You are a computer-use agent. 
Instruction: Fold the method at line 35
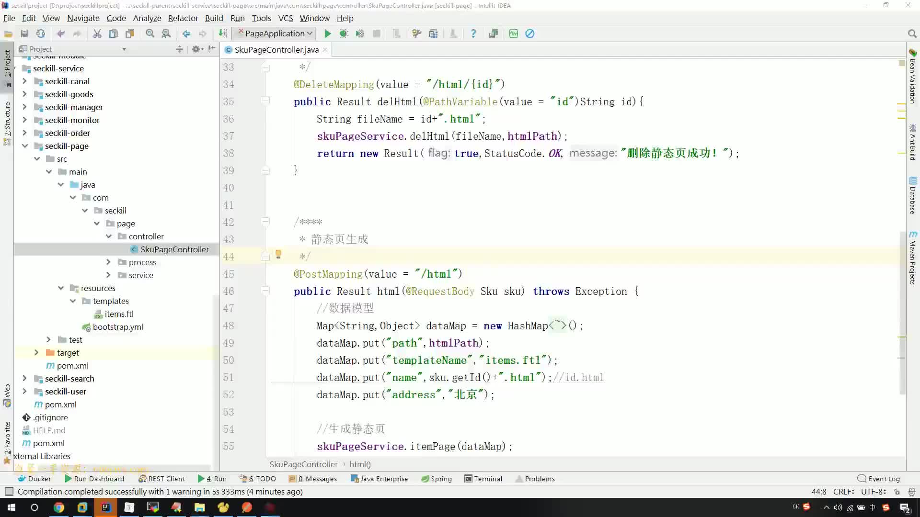(265, 101)
